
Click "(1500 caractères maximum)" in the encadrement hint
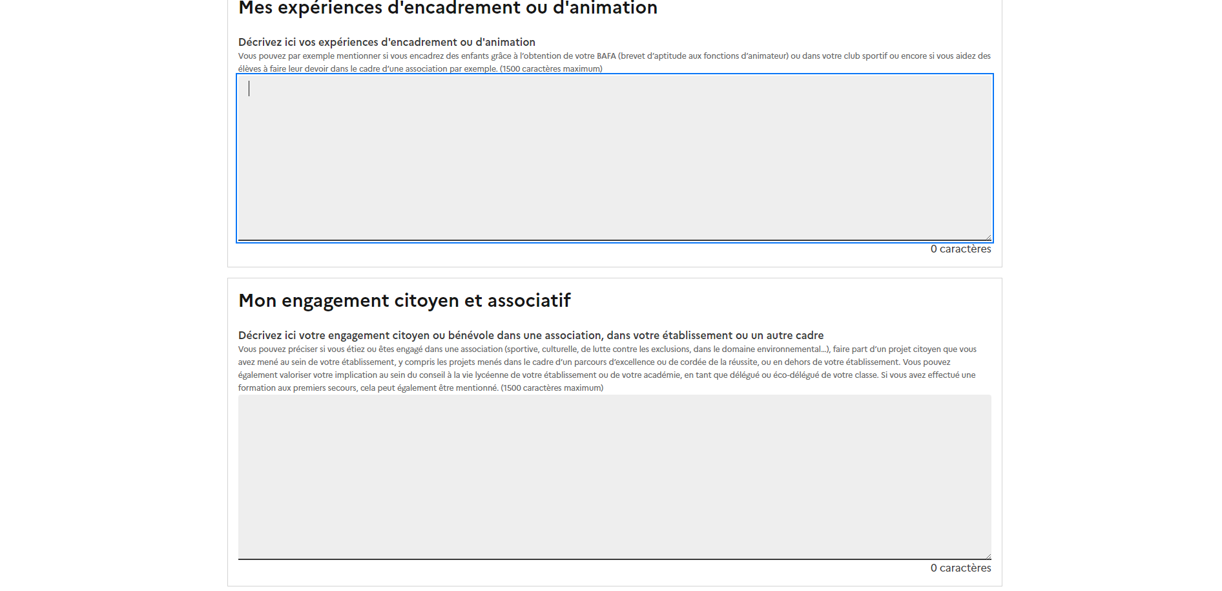(x=551, y=69)
